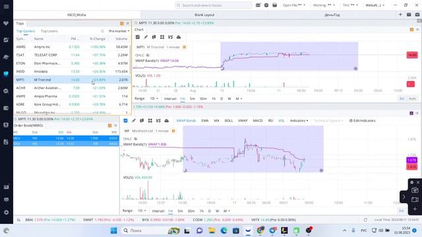Open the Markets chart icon in sidebar
Image resolution: width=422 pixels, height=237 pixels.
tap(6, 39)
